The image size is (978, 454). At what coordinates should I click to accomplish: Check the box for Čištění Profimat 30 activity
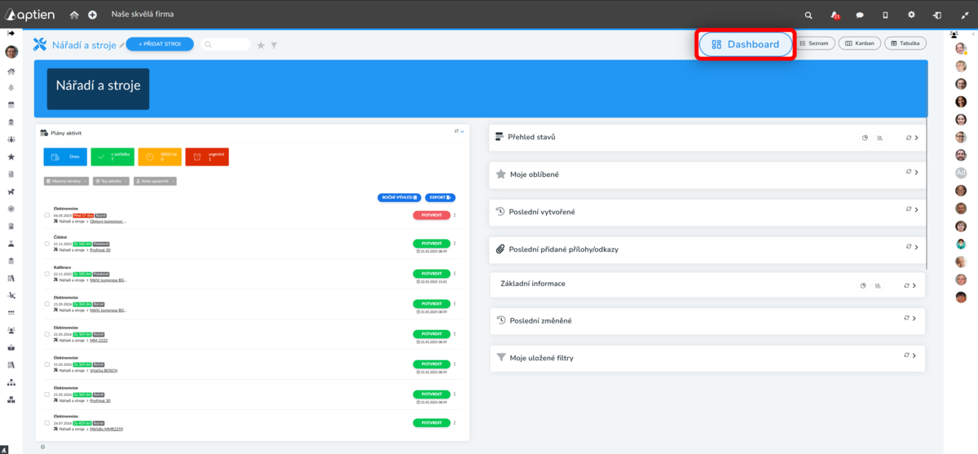tap(47, 243)
